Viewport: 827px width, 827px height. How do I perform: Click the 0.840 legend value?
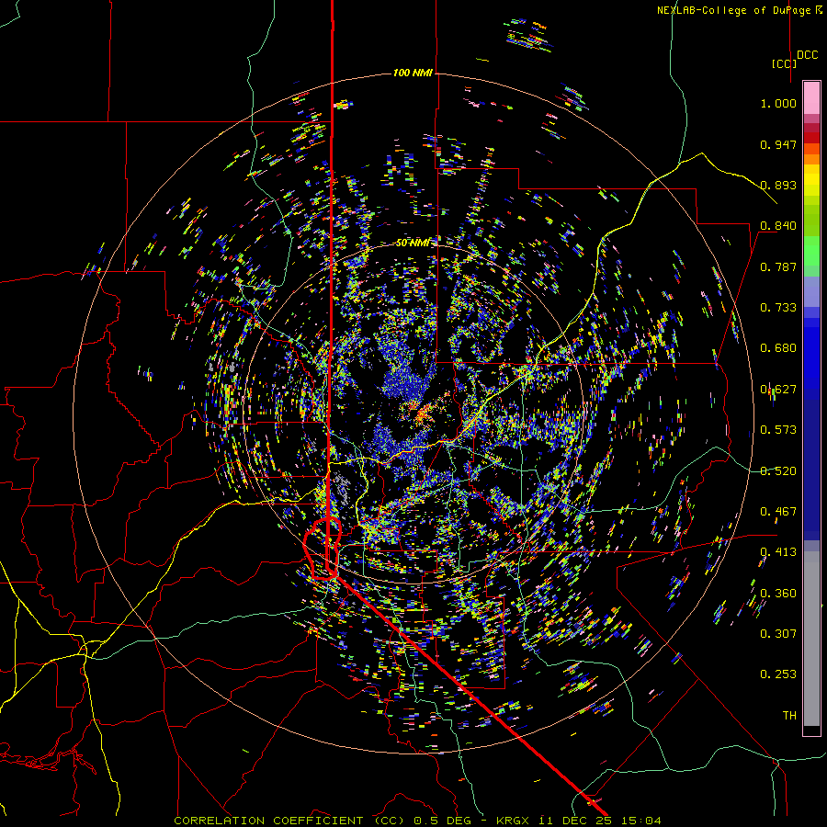point(778,226)
